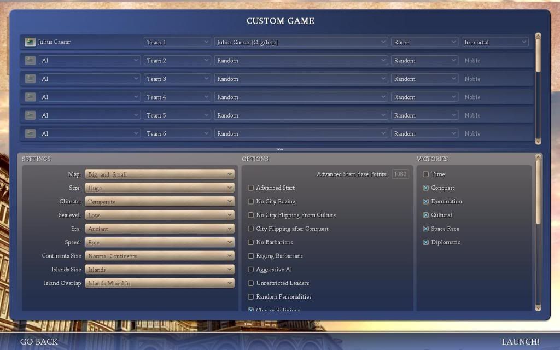Enable No City Flipping From Culture
The width and height of the screenshot is (560, 350).
click(250, 215)
